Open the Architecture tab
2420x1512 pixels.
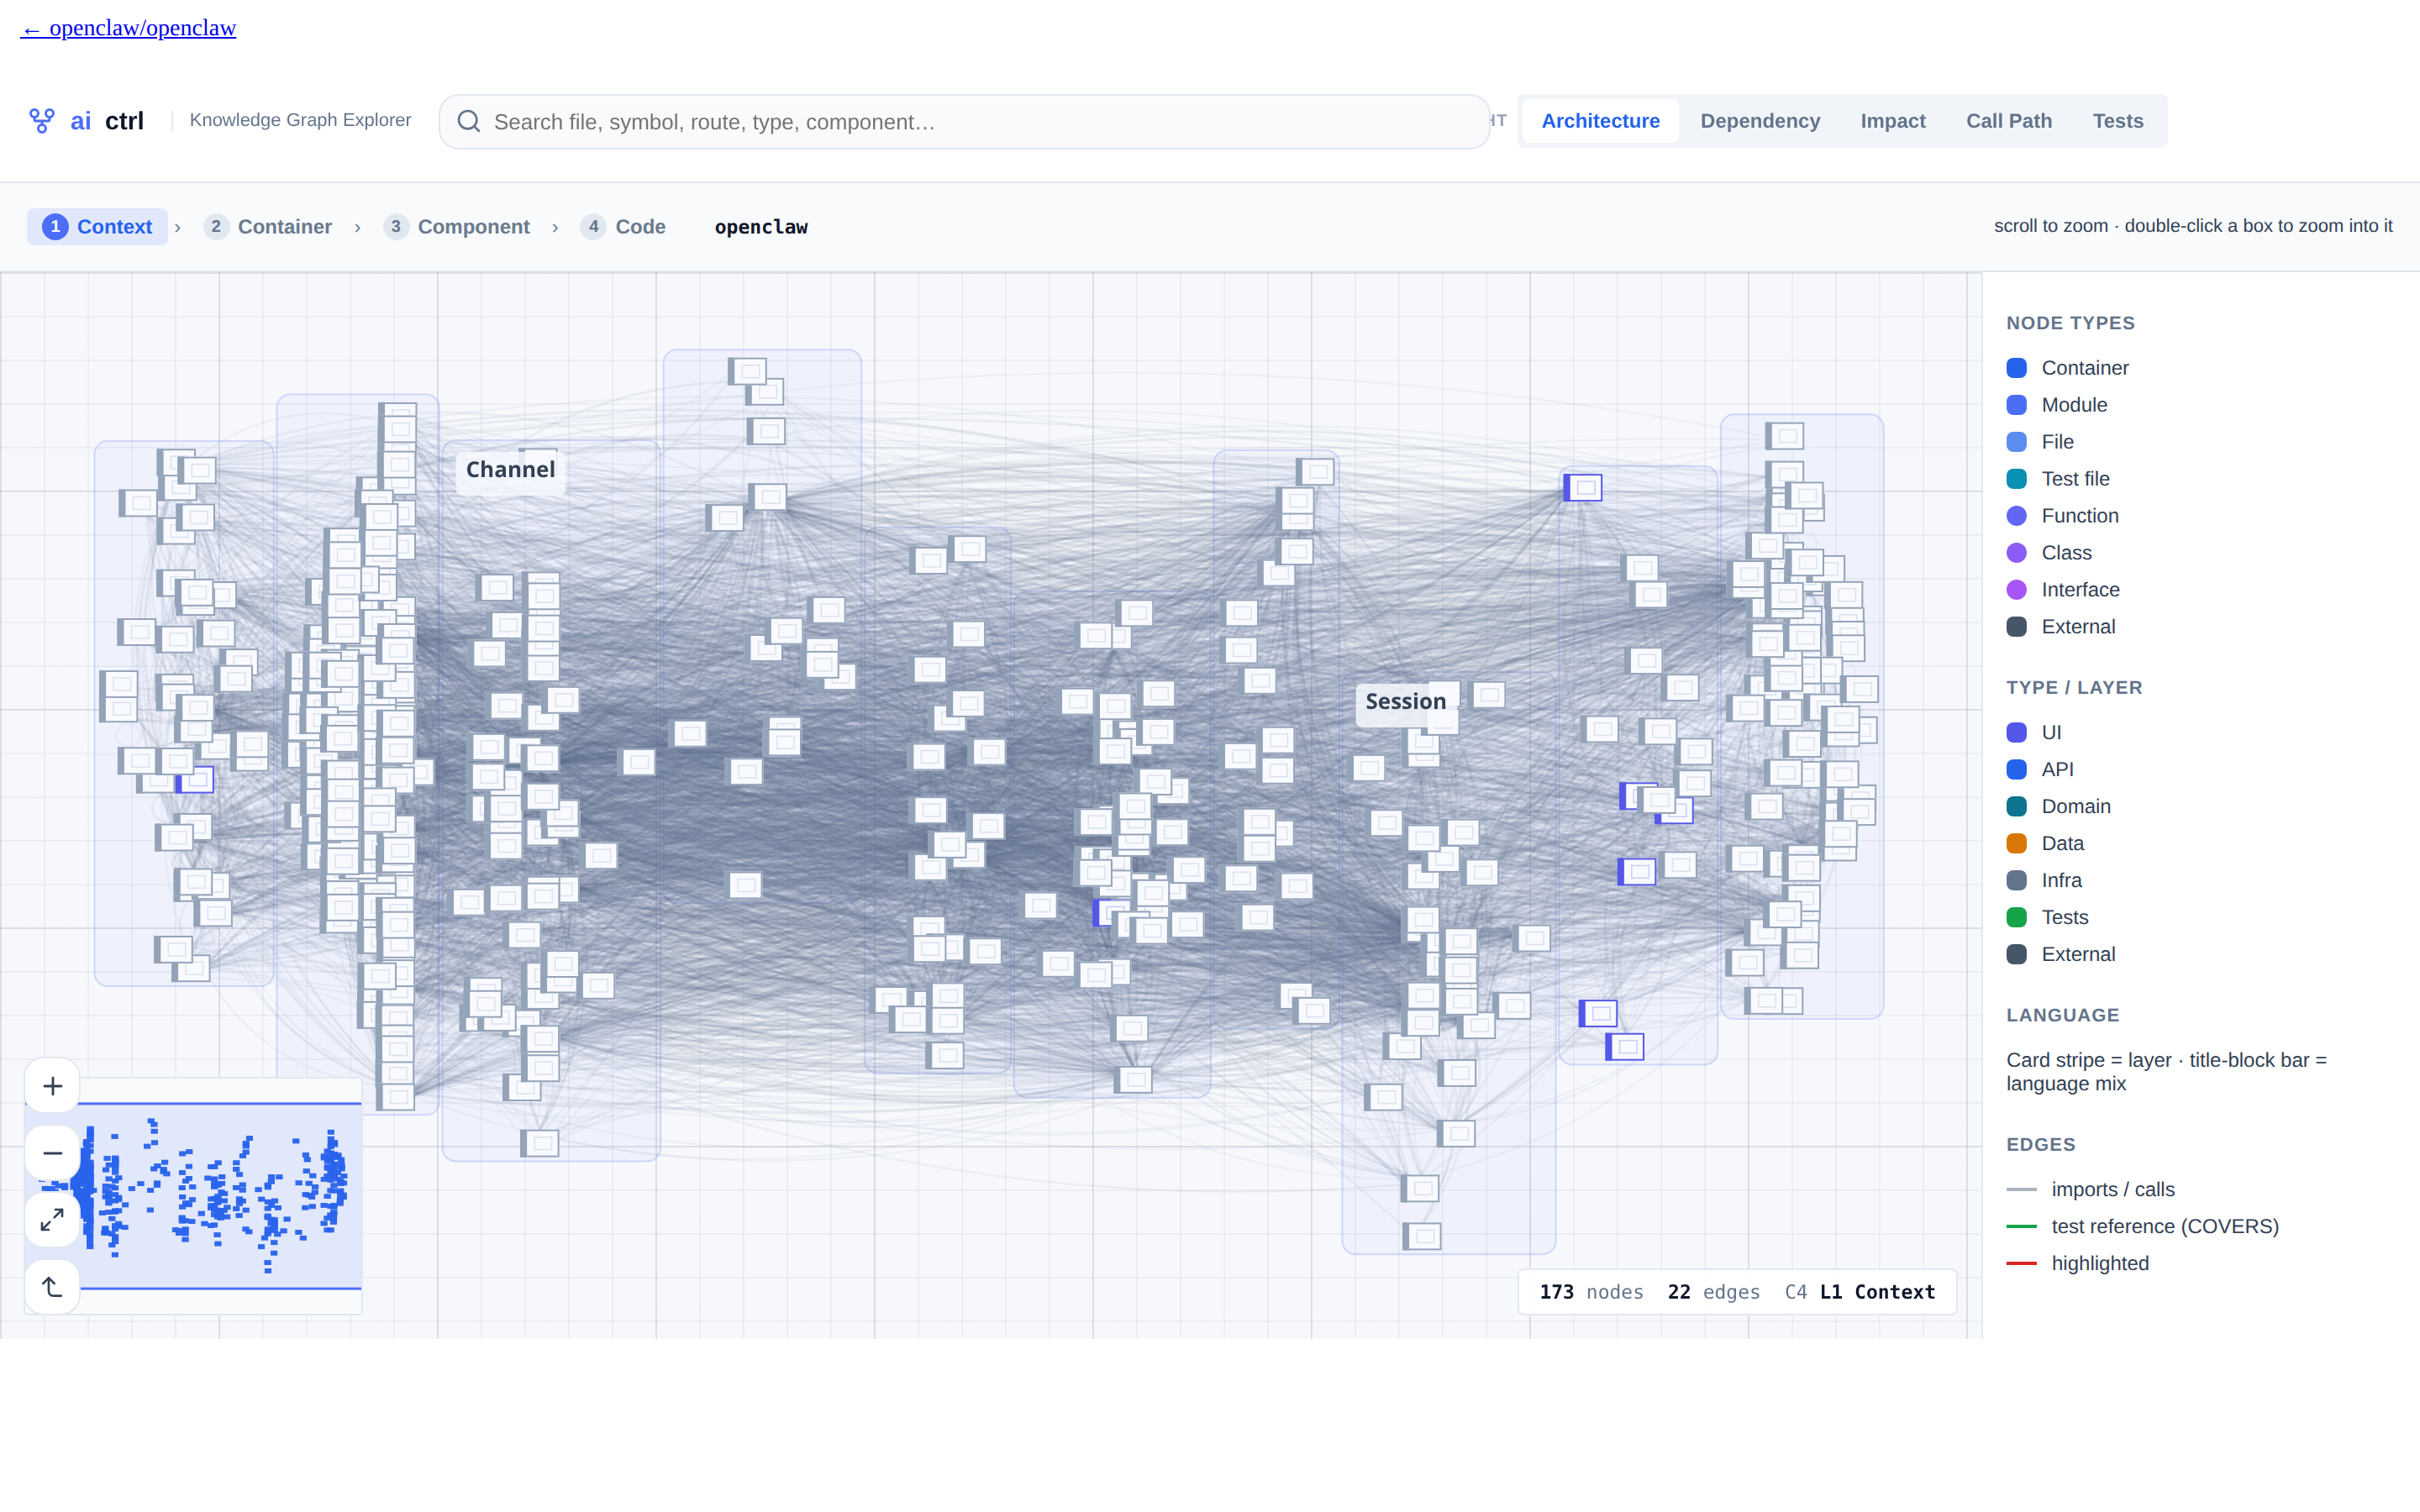point(1600,121)
